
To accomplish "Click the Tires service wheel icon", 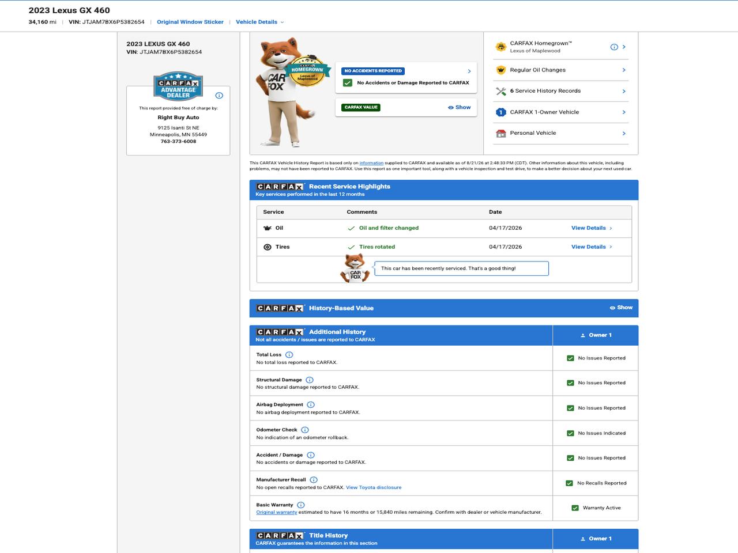I will pos(268,247).
